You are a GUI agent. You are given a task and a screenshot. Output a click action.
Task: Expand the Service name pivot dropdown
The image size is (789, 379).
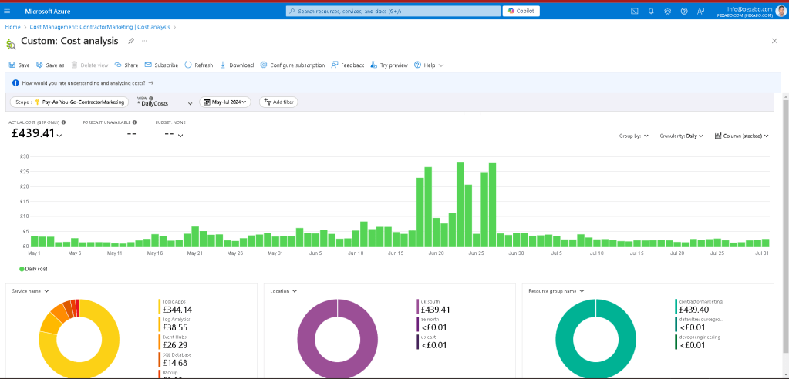tap(30, 291)
